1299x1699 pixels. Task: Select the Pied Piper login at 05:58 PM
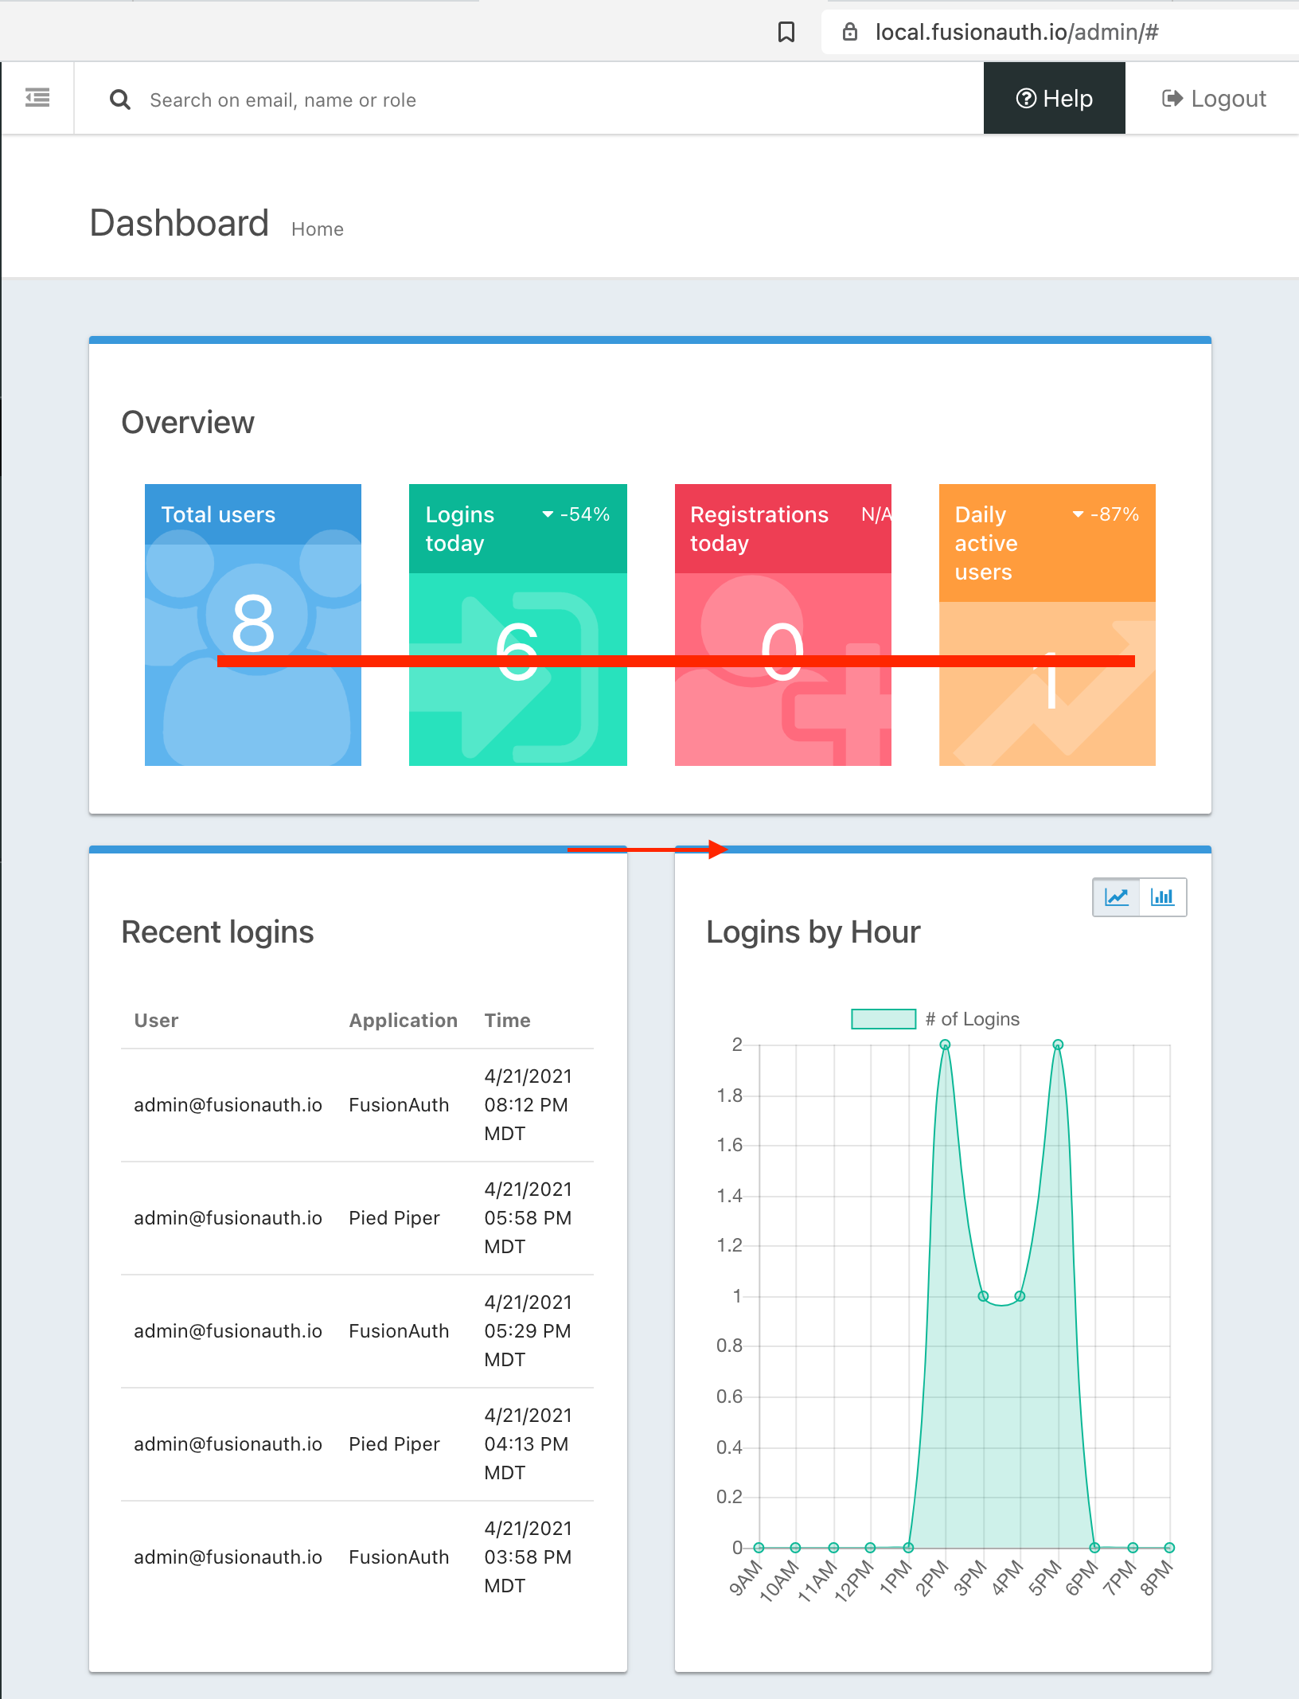click(357, 1218)
